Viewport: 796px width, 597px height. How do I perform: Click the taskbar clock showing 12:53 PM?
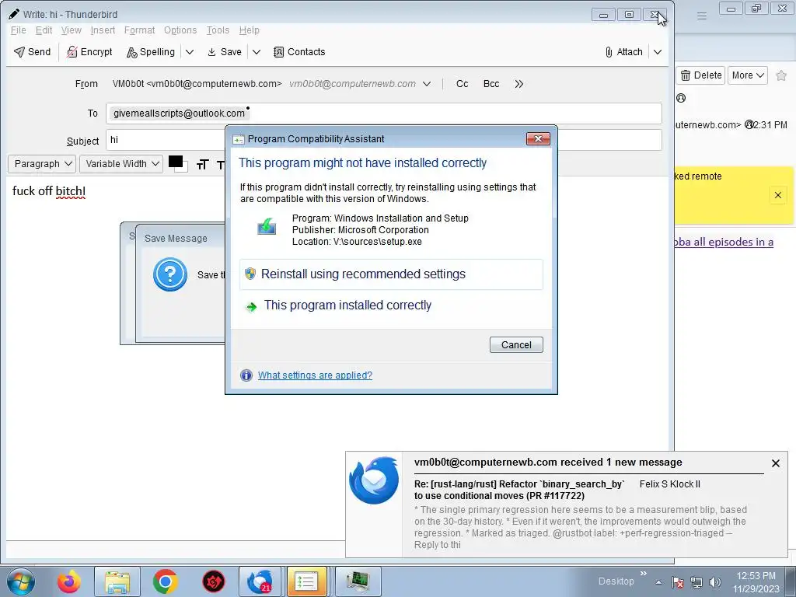click(x=756, y=582)
